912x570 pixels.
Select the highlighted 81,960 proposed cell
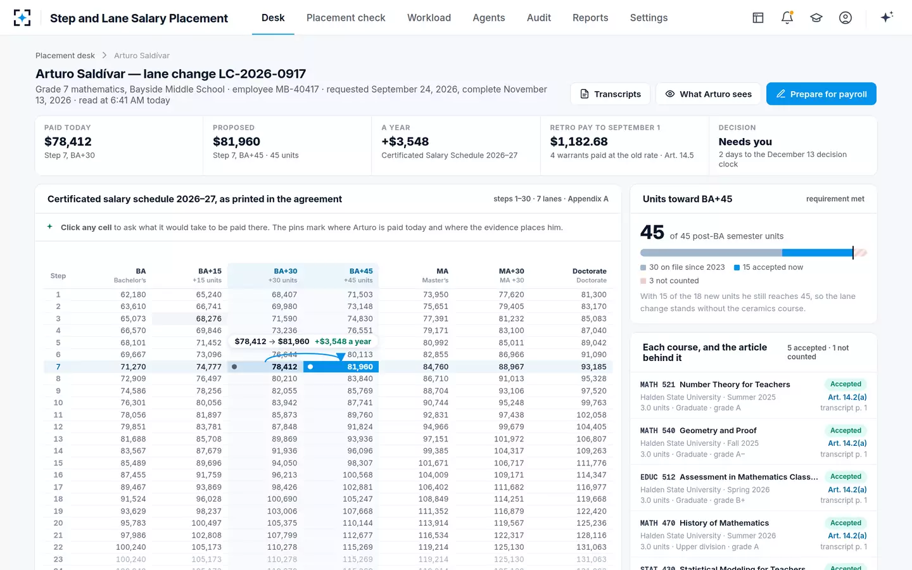tap(341, 367)
